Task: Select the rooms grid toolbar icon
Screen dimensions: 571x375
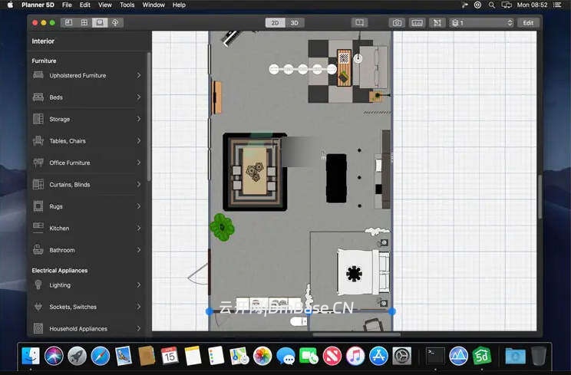Action: [x=84, y=22]
